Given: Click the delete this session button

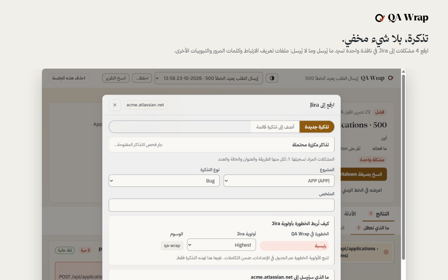Looking at the screenshot, I should click(69, 78).
